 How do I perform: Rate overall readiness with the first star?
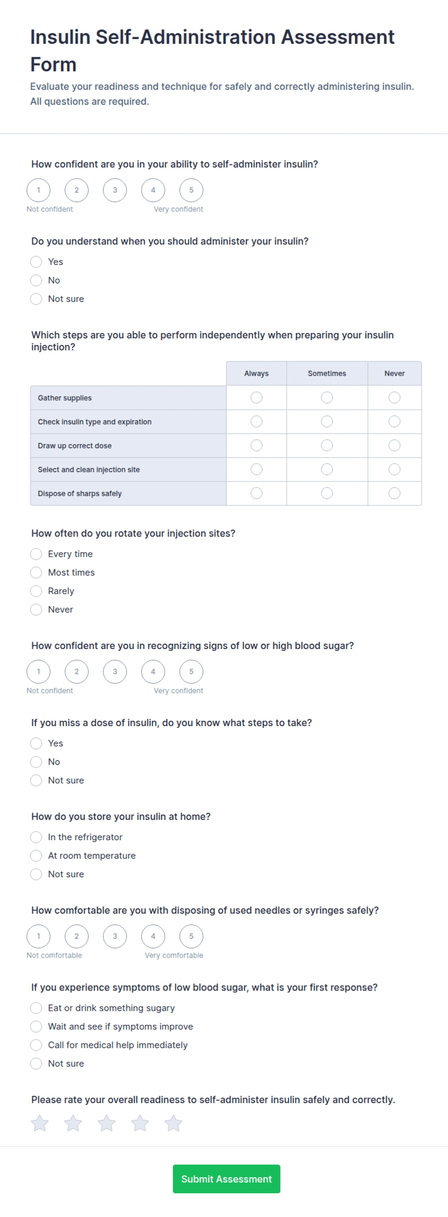click(40, 1123)
